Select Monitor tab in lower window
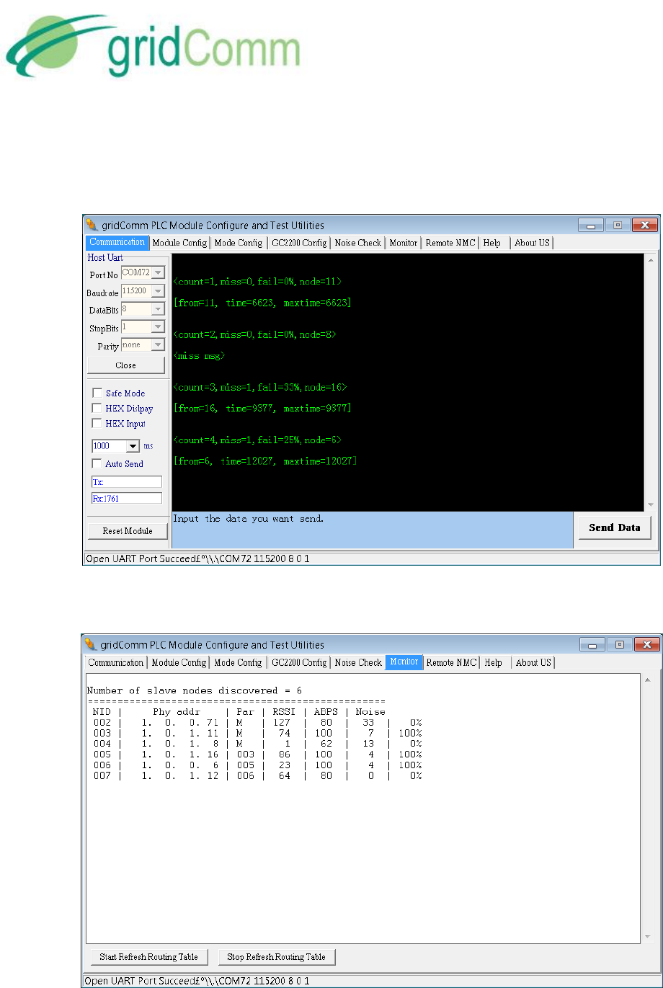 (x=404, y=662)
